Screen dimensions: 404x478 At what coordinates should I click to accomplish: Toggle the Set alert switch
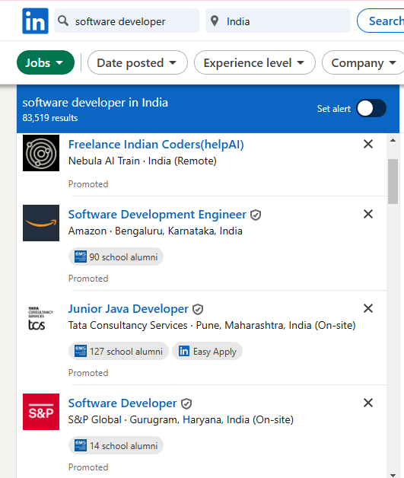[371, 109]
